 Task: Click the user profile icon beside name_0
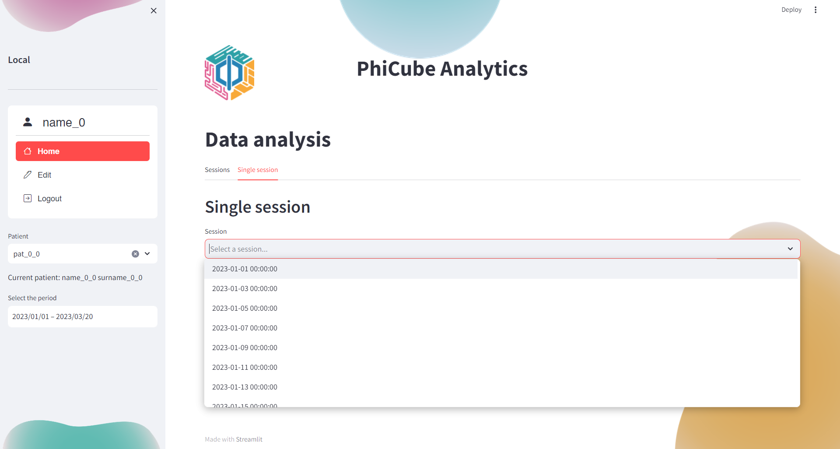[x=28, y=122]
